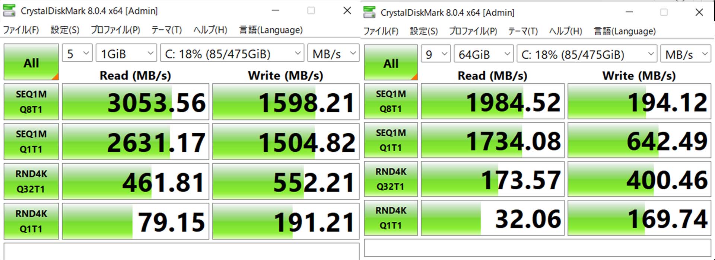Open 設定(S) menu in right window
Viewport: 715px width, 260px height.
(424, 31)
